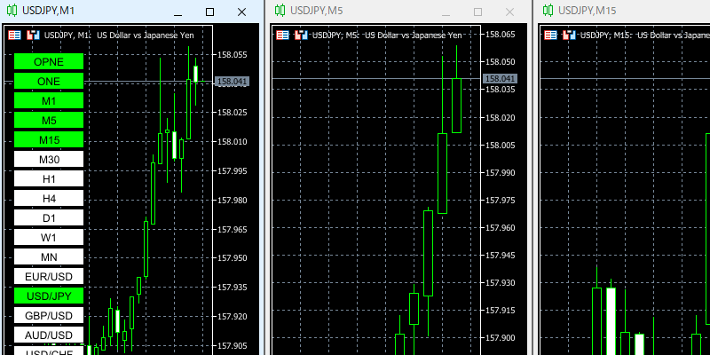Click the chart icon in USDJPY,M1 title bar
Viewport: 710px width, 355px height.
11,12
